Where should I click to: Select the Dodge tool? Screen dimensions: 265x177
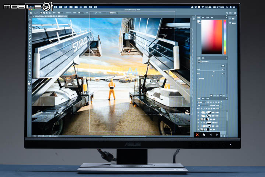click(x=30, y=59)
